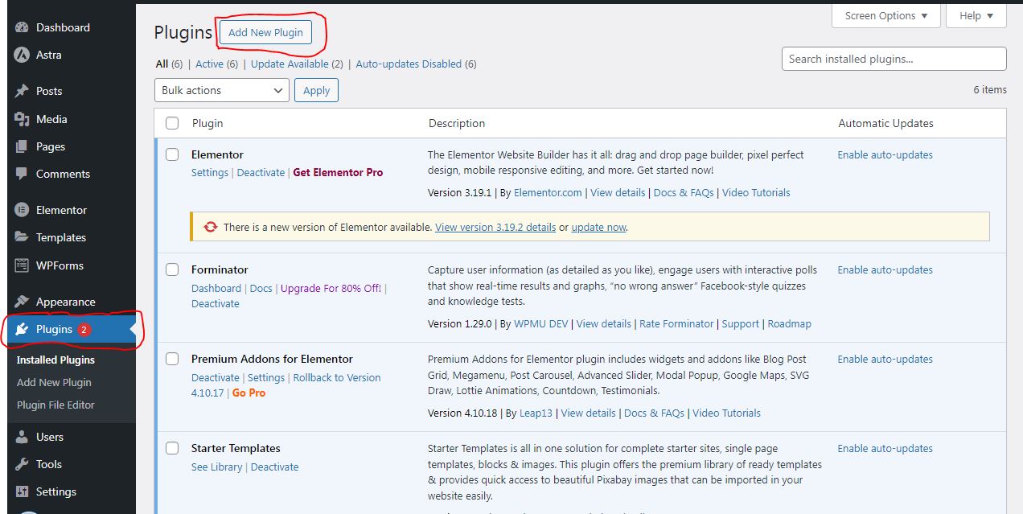Viewport: 1023px width, 514px height.
Task: Click the Search installed plugins field
Action: [894, 59]
